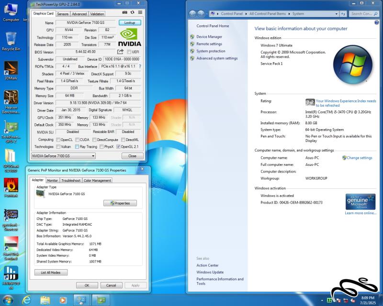This screenshot has height=306, width=383.
Task: Switch to the Sensors tab in GPU-Z
Action: point(63,14)
